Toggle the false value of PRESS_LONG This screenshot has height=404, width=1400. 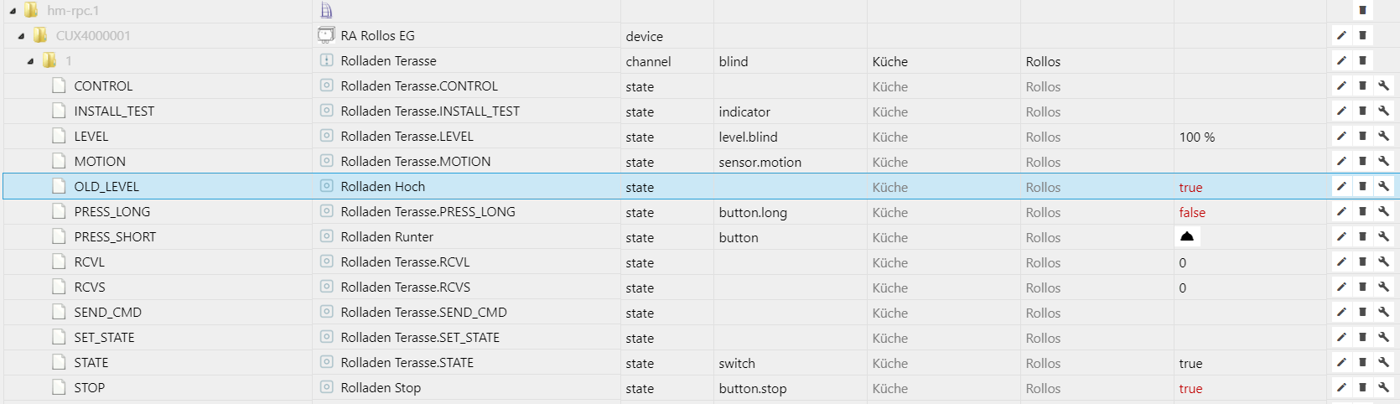coord(1192,212)
